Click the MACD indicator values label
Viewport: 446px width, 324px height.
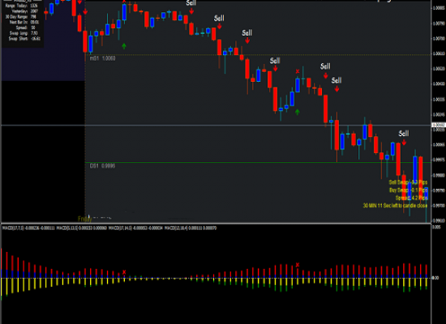point(109,228)
